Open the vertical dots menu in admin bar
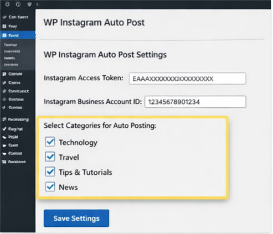Screen dimensions: 273x234 tap(38, 4)
